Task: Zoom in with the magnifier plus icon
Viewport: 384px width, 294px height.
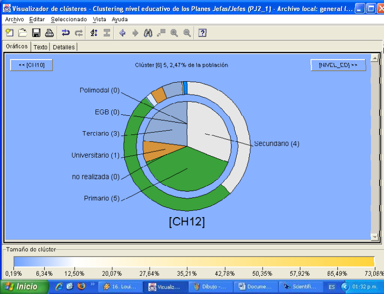Action: (x=174, y=33)
